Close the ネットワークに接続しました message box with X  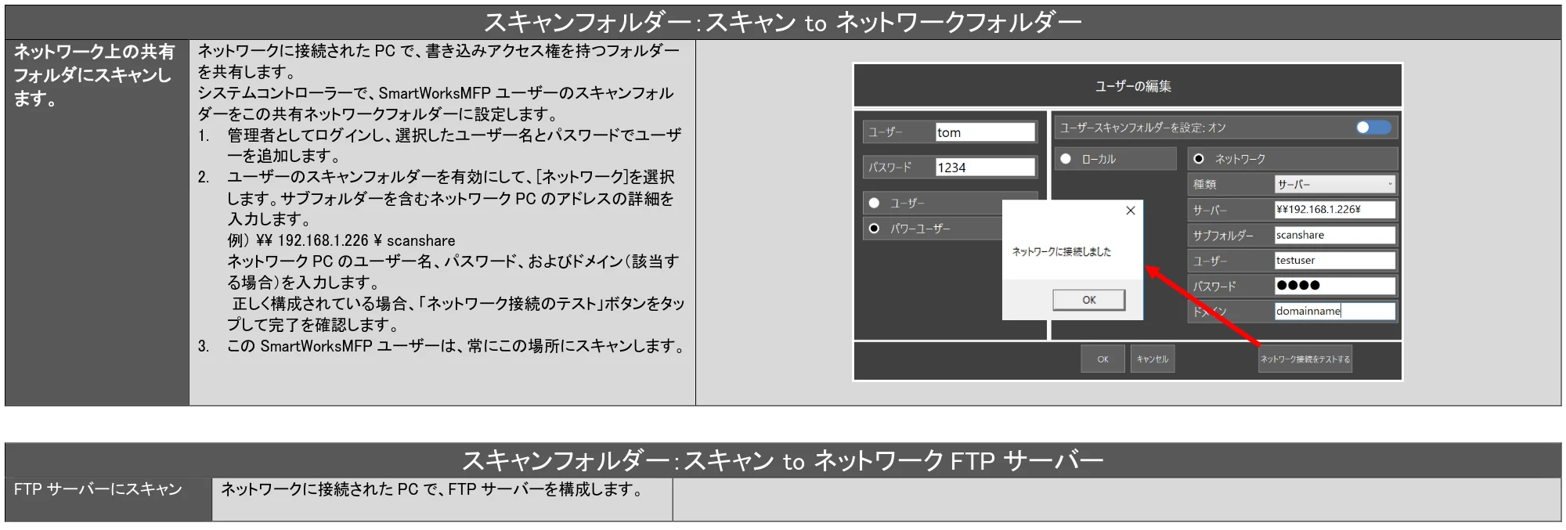(1130, 211)
